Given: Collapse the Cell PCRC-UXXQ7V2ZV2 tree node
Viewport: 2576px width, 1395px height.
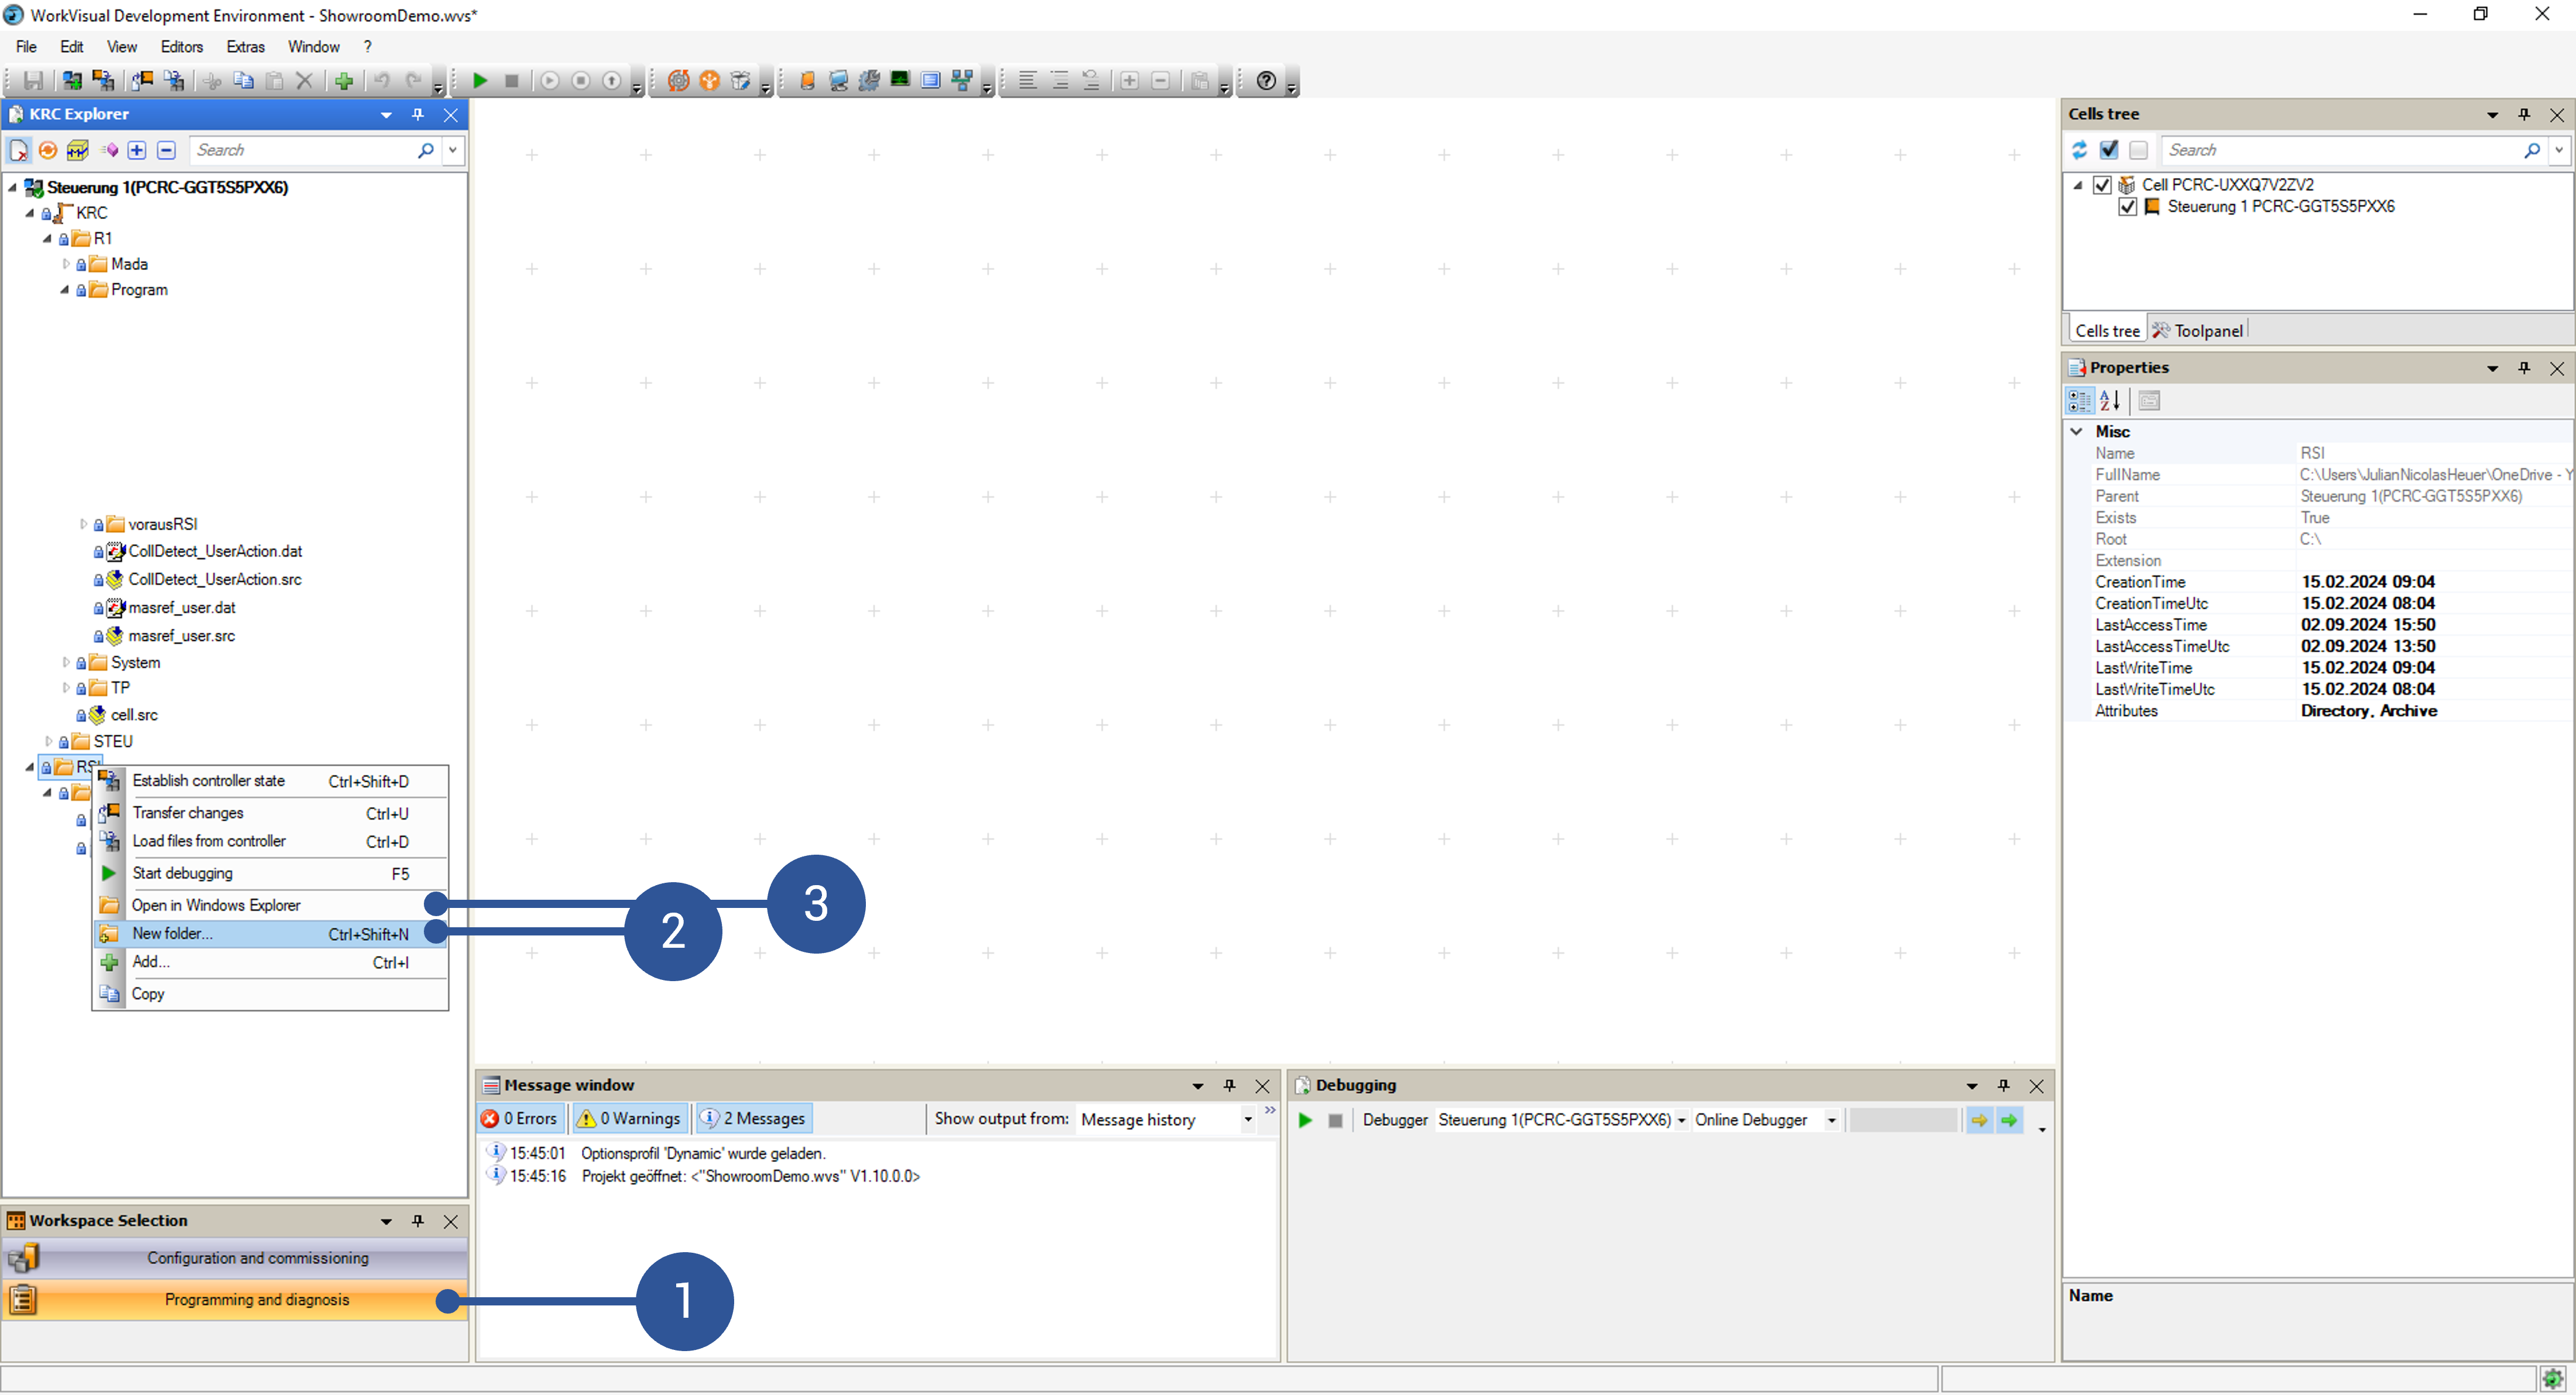Looking at the screenshot, I should (x=2078, y=185).
